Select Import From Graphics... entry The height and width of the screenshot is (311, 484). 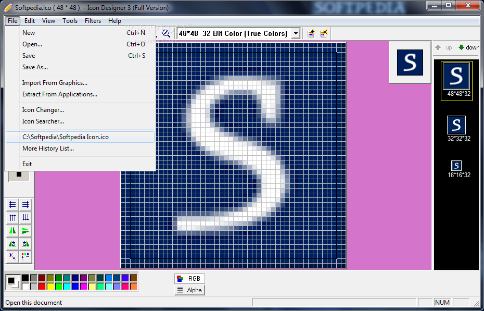(x=80, y=83)
